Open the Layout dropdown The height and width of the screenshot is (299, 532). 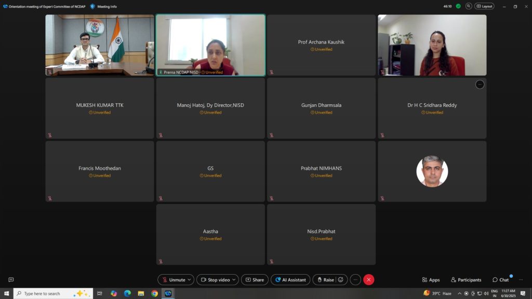tap(485, 6)
